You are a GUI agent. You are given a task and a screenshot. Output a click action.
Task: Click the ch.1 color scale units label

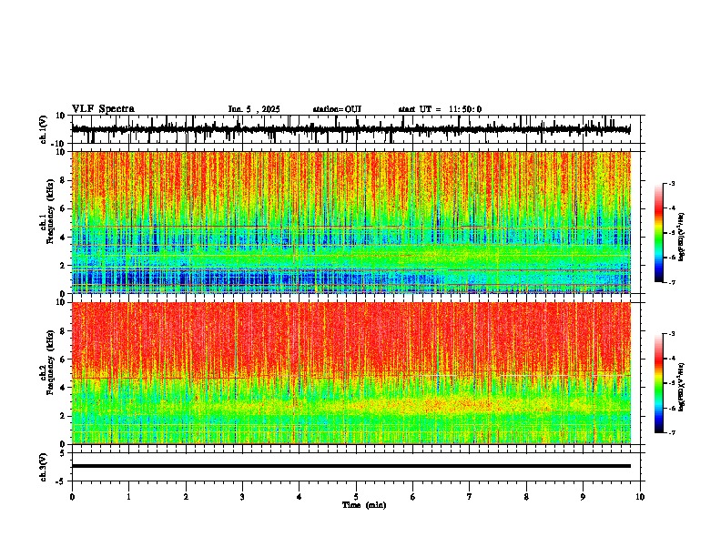(682, 238)
